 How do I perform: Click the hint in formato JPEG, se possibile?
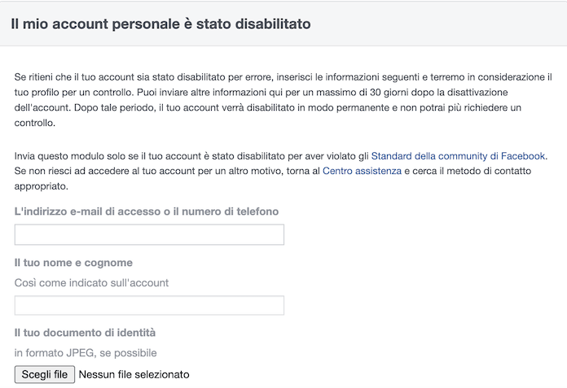(x=86, y=352)
